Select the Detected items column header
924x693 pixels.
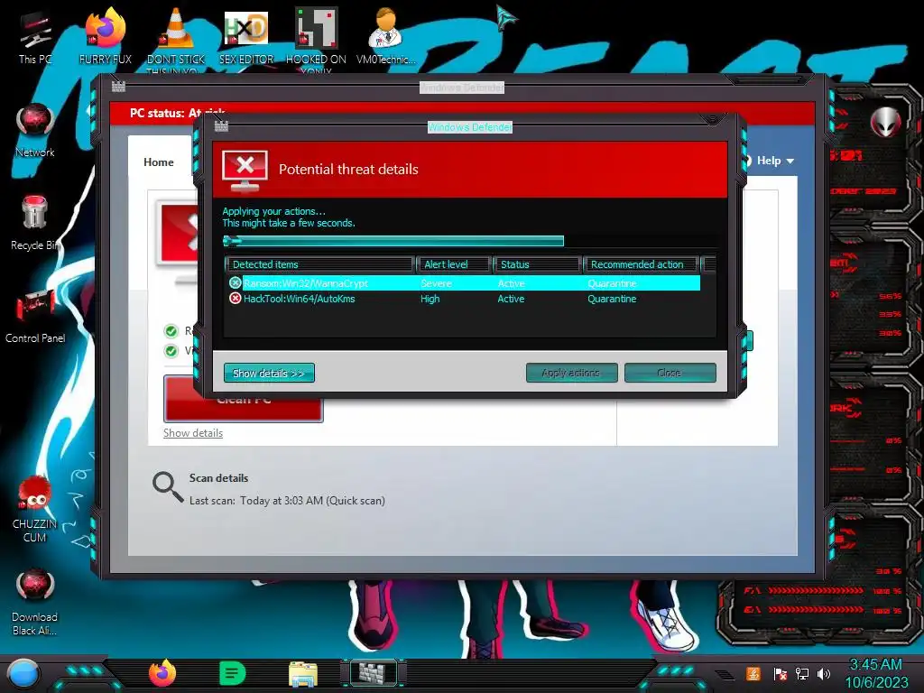click(x=319, y=264)
